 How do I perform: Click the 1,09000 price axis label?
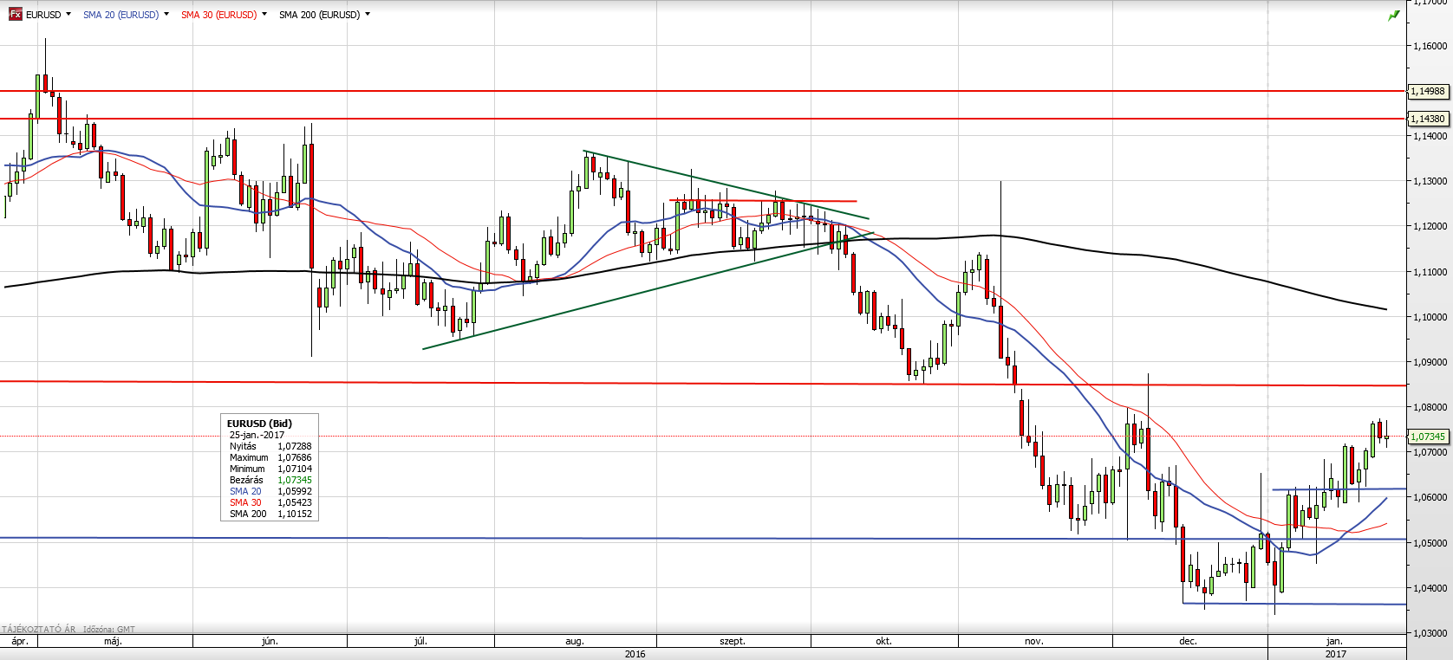pos(1430,362)
